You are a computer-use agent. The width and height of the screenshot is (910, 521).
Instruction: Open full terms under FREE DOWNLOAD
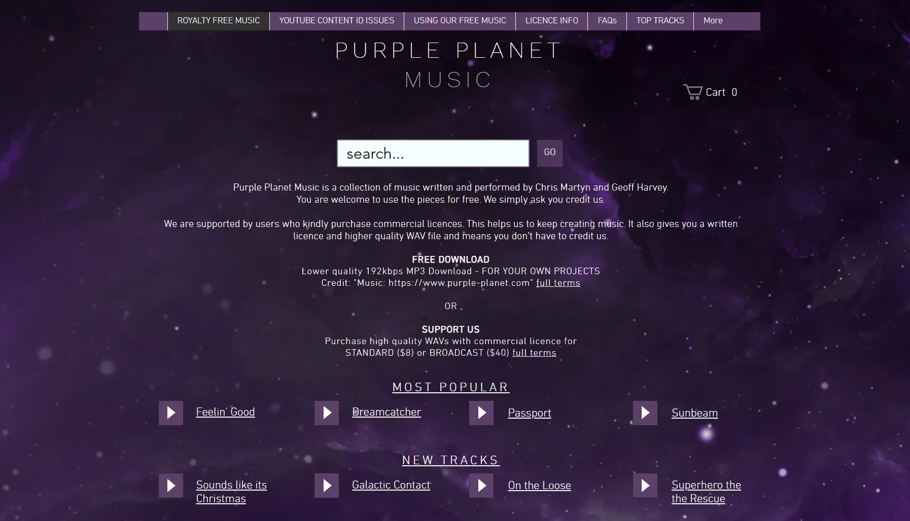(x=557, y=283)
